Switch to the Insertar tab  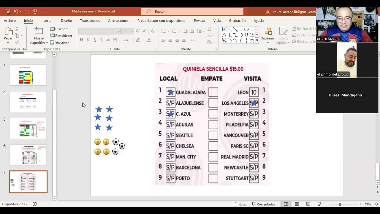(47, 21)
